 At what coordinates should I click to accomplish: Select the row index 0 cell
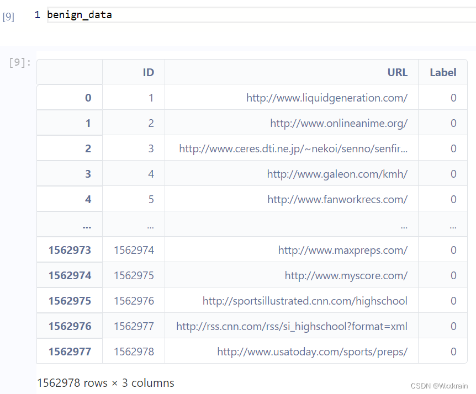[70, 98]
